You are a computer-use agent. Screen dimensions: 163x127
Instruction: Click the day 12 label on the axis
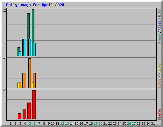tap(62, 124)
